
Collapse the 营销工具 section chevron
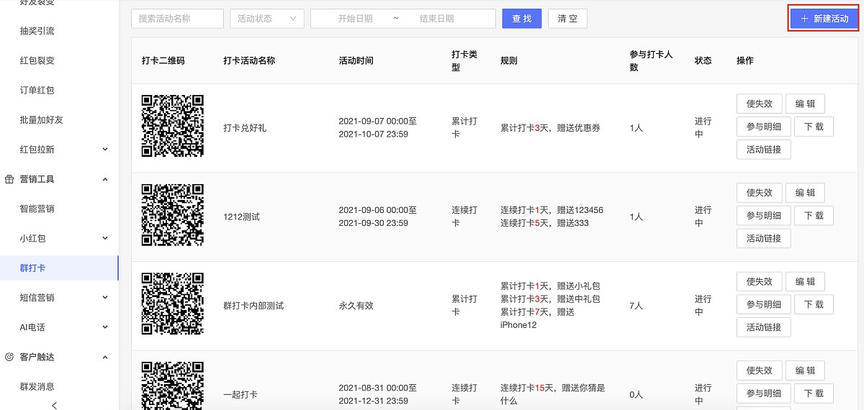105,179
